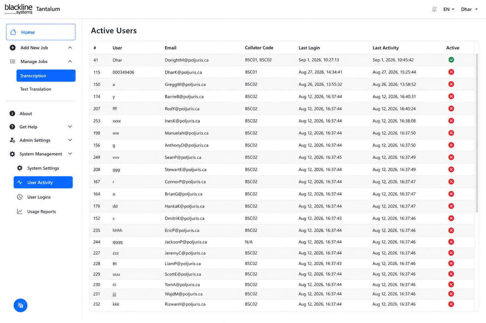Expand the Get Help section chevron
Image resolution: width=486 pixels, height=323 pixels.
pyautogui.click(x=70, y=127)
